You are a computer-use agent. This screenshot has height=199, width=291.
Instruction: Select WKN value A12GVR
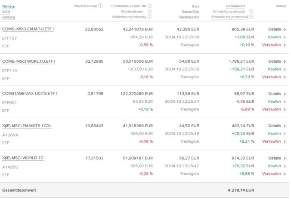coord(10,135)
